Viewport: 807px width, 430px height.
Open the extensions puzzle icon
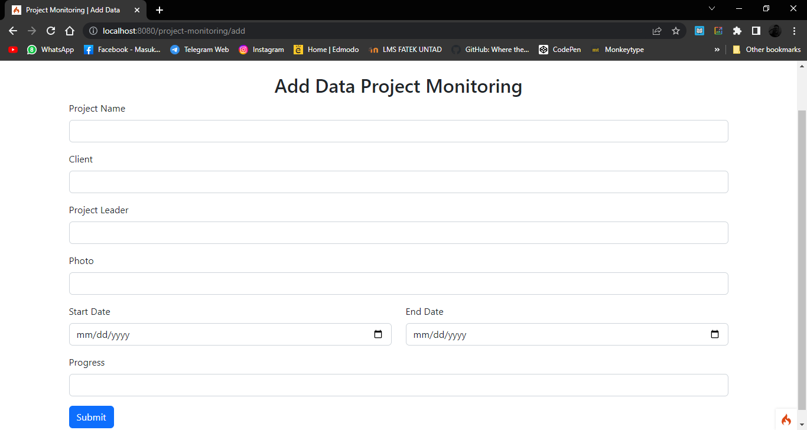[737, 31]
